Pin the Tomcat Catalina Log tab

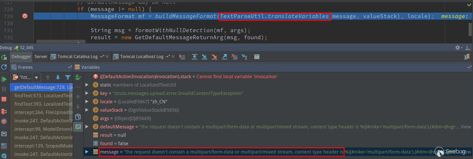(102, 56)
